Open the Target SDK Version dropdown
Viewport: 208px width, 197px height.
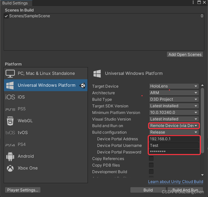click(174, 106)
